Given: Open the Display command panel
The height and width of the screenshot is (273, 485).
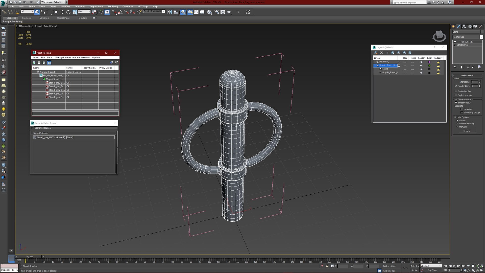Looking at the screenshot, I should (x=475, y=27).
